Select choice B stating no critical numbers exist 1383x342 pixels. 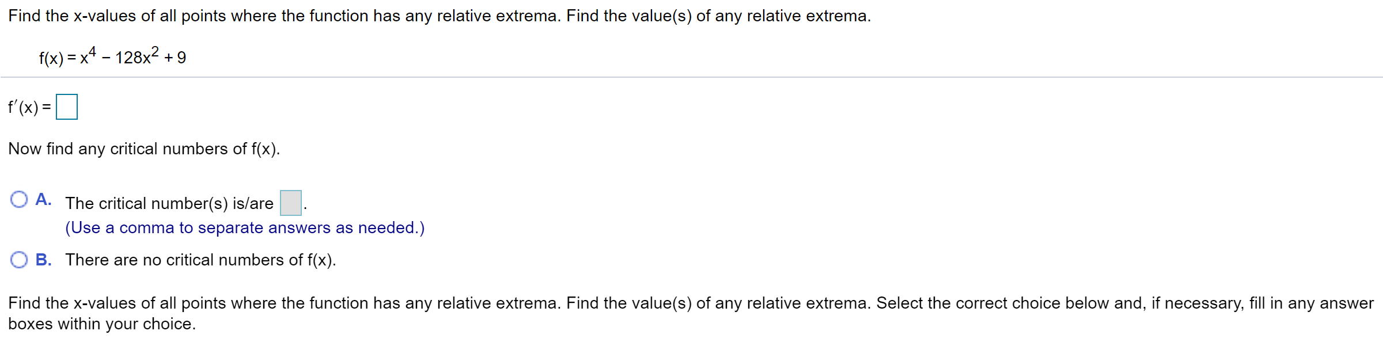tap(20, 259)
